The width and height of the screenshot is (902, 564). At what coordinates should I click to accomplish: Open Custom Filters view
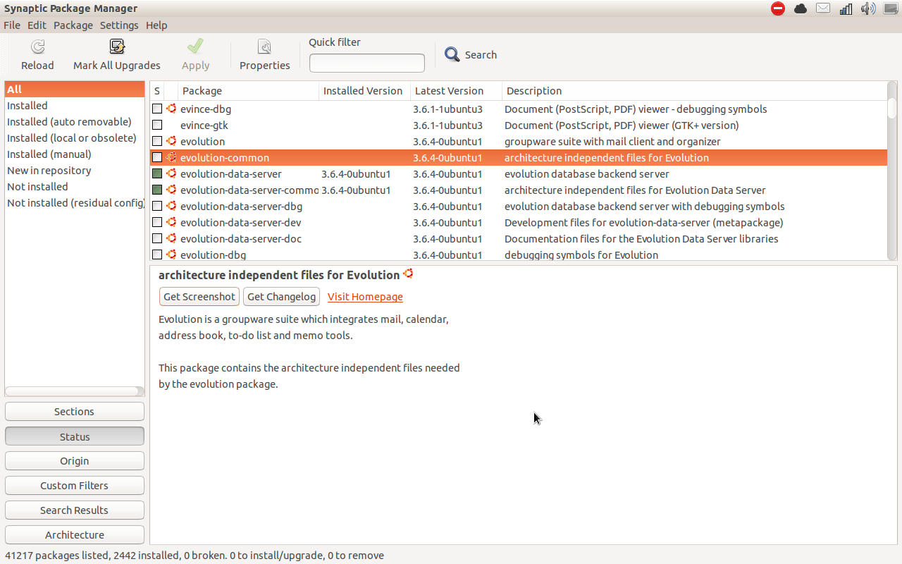point(75,486)
